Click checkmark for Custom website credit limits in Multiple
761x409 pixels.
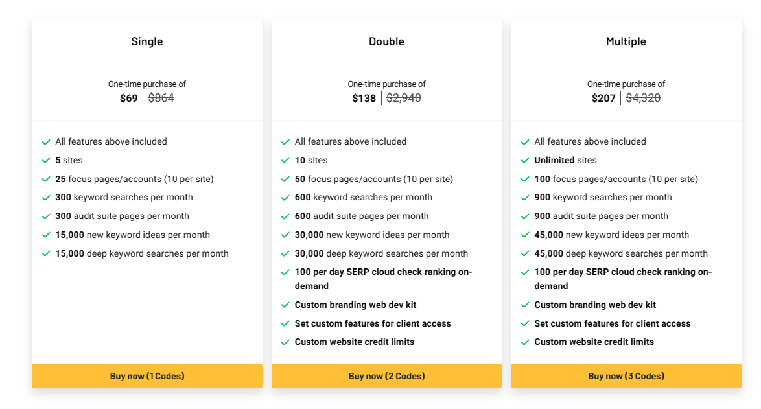tap(525, 342)
